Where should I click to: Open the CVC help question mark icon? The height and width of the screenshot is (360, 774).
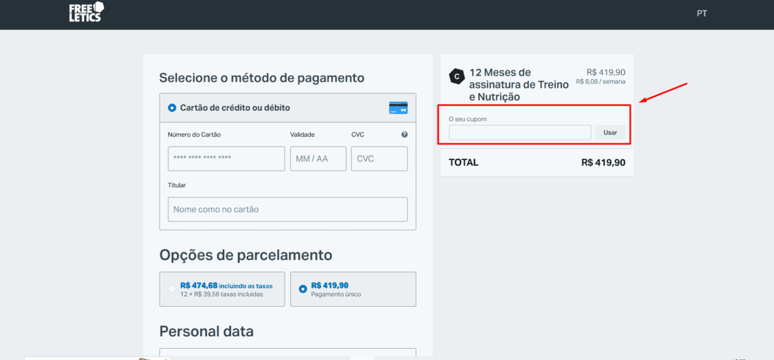(x=404, y=134)
